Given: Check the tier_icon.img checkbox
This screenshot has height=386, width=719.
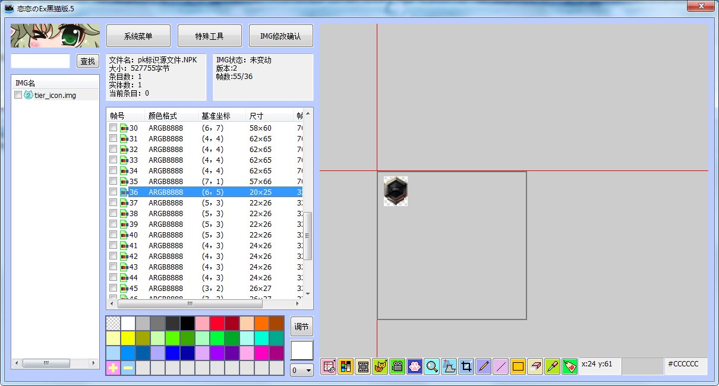Looking at the screenshot, I should point(18,95).
